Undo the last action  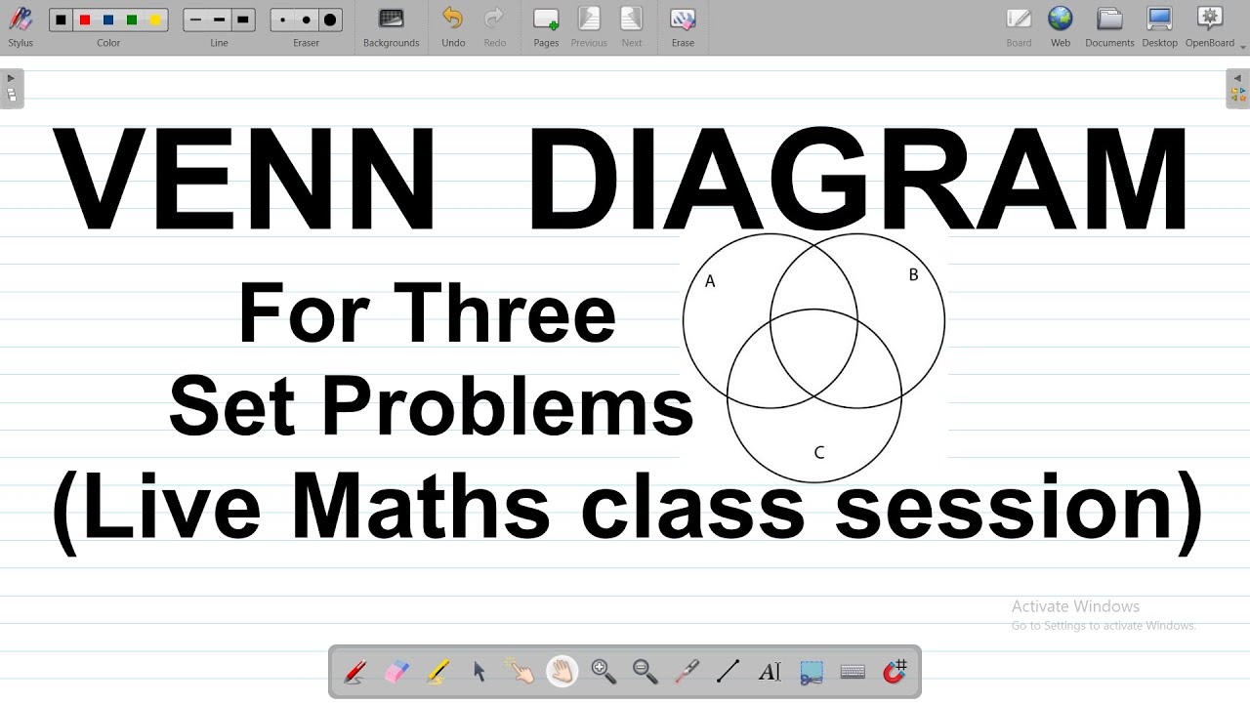[453, 26]
